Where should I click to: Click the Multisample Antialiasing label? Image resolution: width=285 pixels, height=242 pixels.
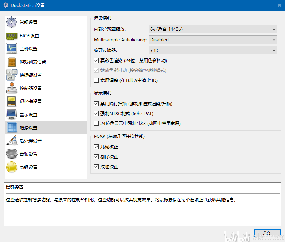[120, 39]
